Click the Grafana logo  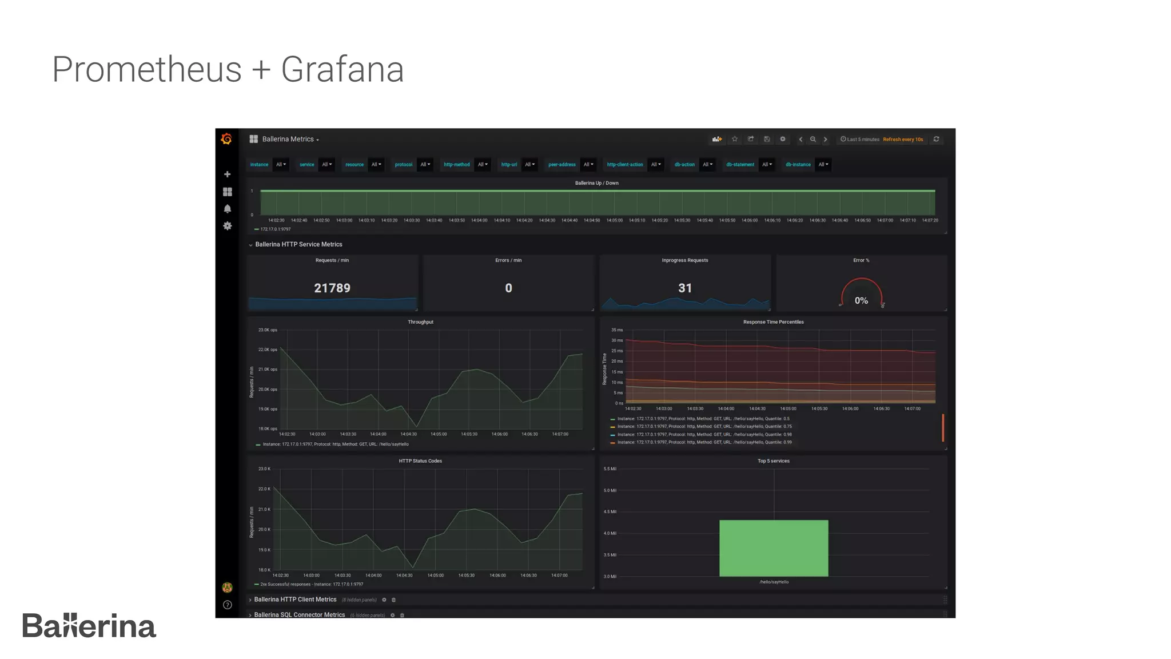click(x=226, y=139)
